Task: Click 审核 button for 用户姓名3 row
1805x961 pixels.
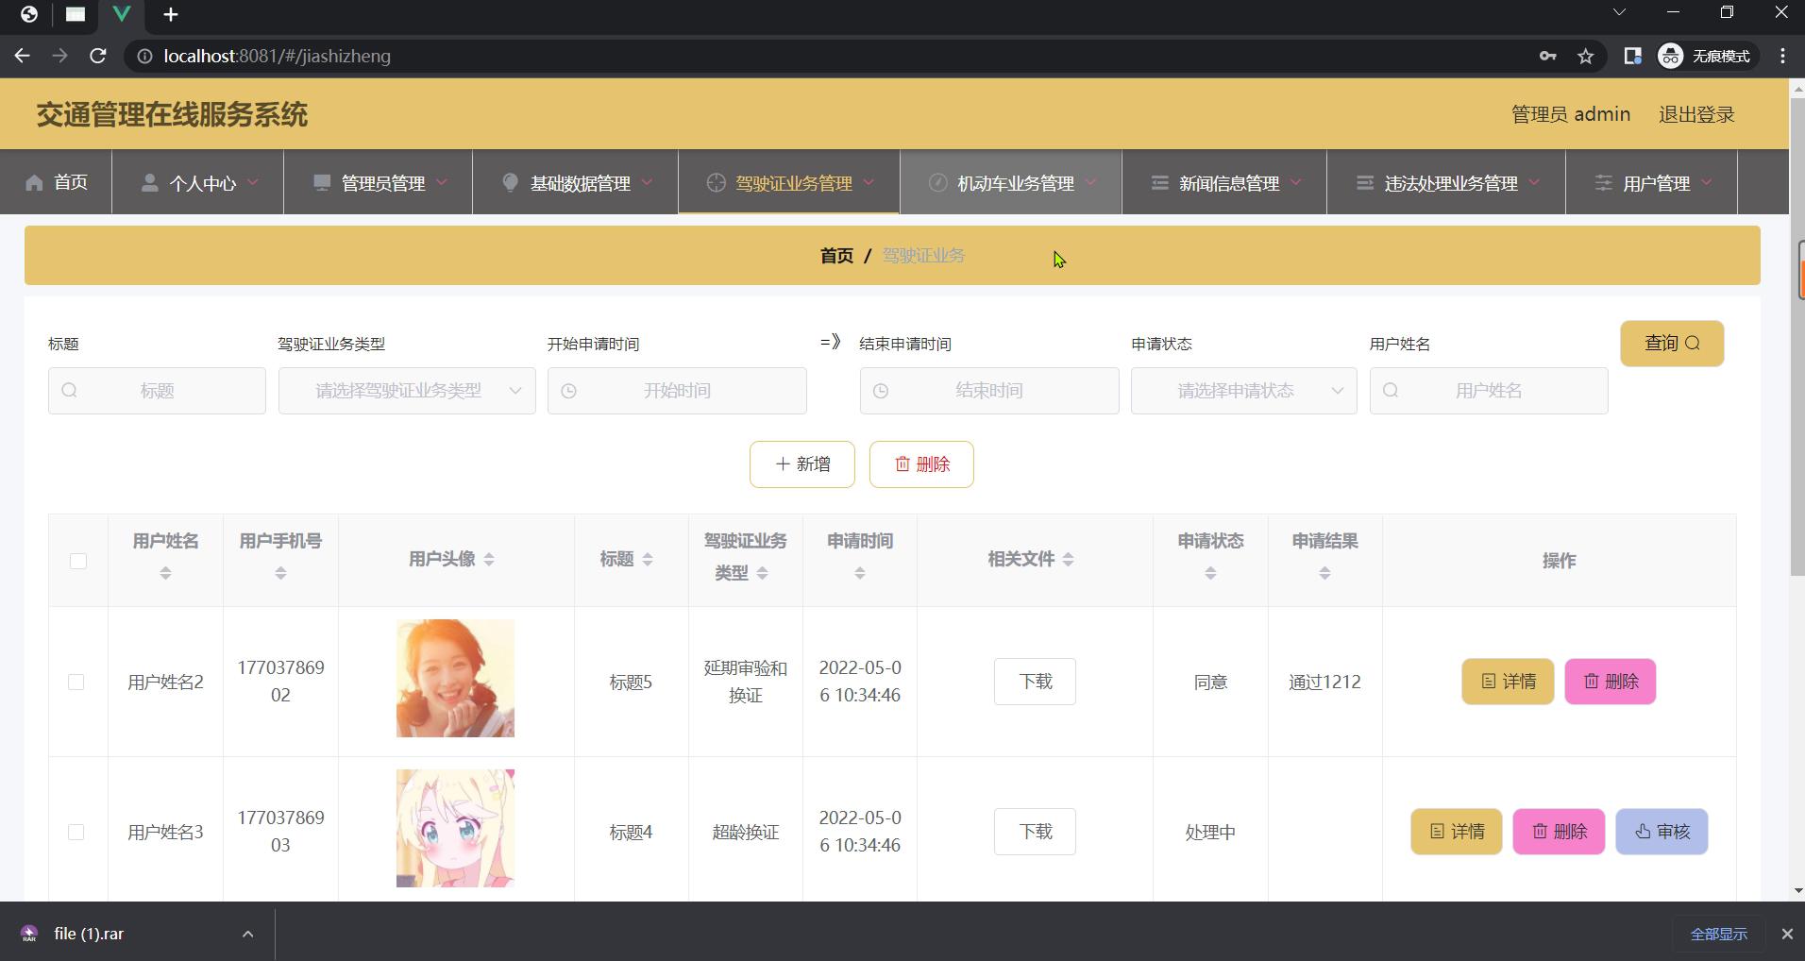Action: point(1662,832)
